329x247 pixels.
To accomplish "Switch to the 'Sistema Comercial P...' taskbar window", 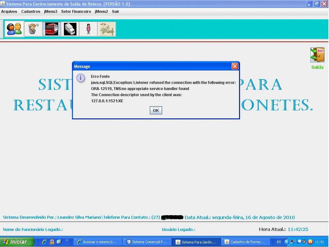I will (x=147, y=242).
